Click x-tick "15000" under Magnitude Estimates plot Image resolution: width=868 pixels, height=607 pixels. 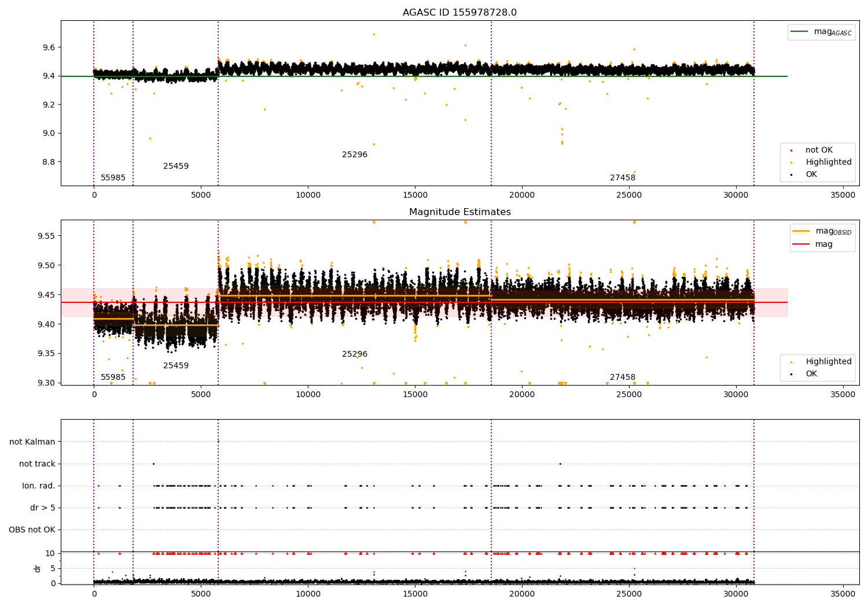click(415, 395)
